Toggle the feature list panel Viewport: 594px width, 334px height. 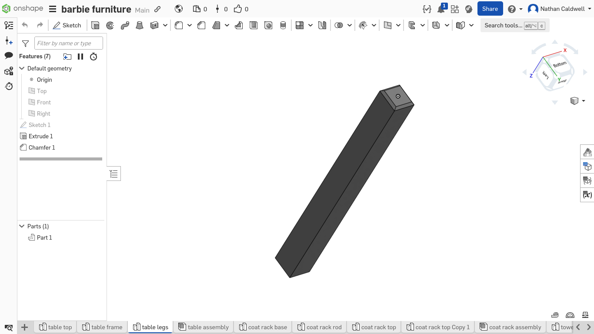coord(9,25)
